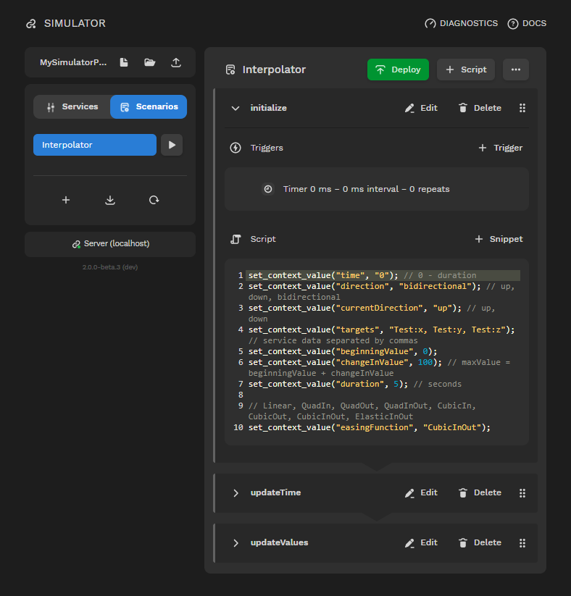
Task: Click the download scenario icon
Action: (x=110, y=200)
